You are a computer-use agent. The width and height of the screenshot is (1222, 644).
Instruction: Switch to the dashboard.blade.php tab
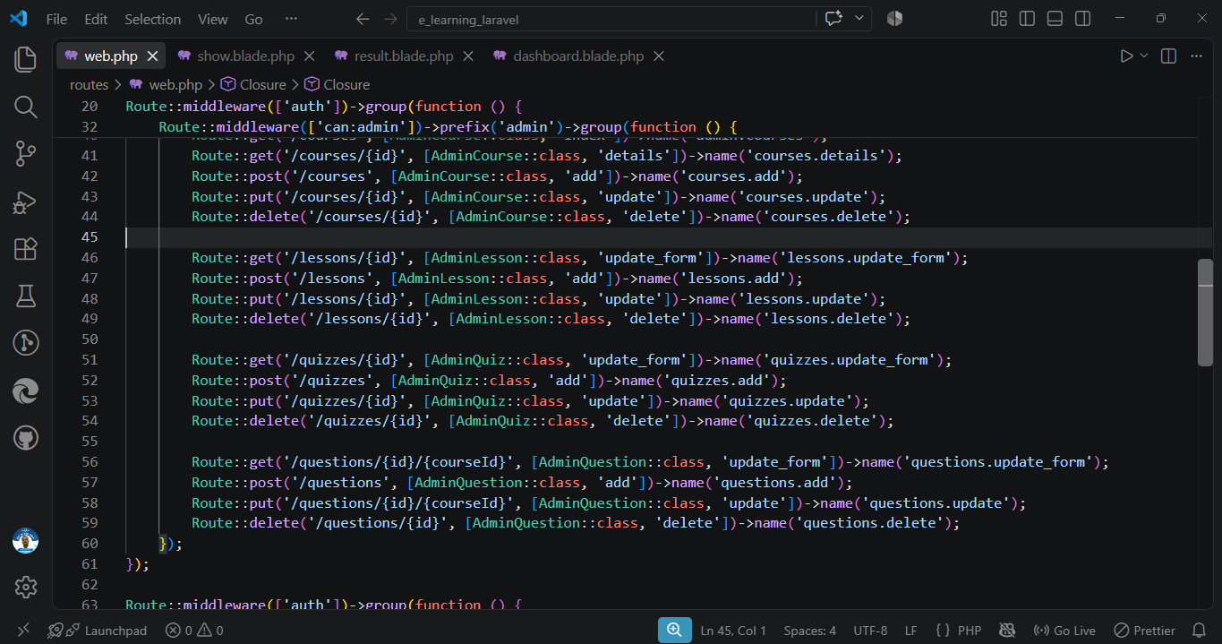point(578,56)
